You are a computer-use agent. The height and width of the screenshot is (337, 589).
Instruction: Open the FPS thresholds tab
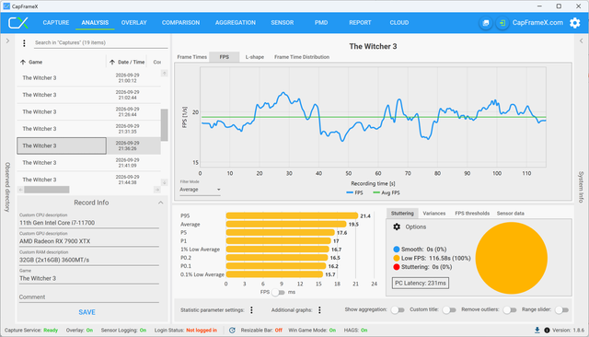472,214
